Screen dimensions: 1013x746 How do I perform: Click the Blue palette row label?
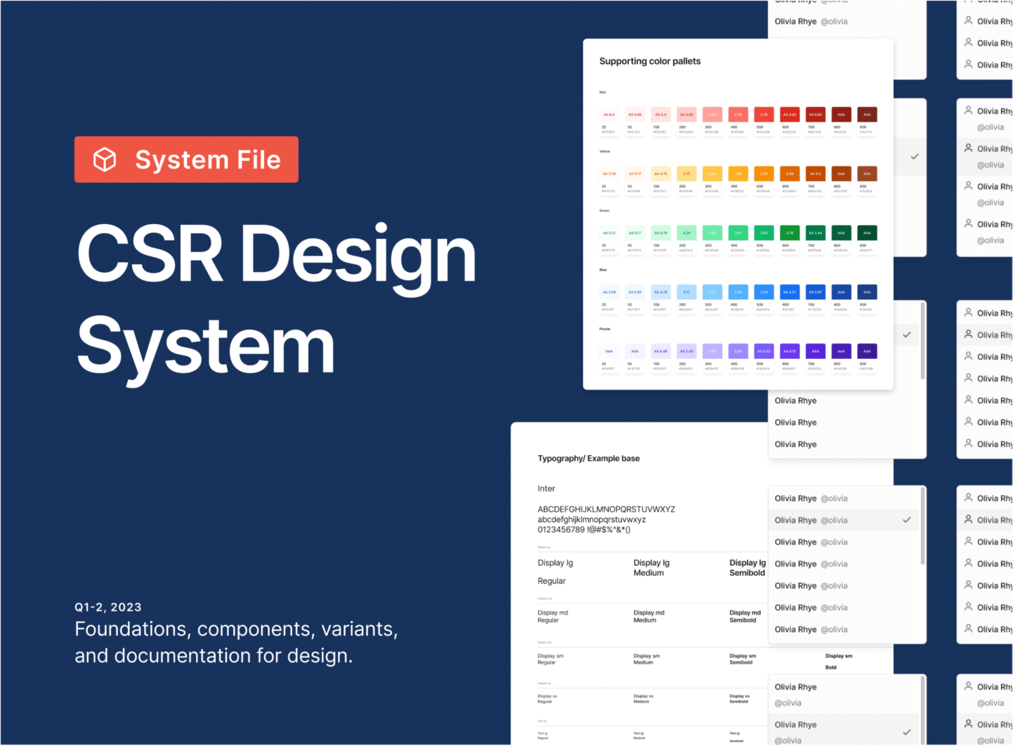point(603,270)
